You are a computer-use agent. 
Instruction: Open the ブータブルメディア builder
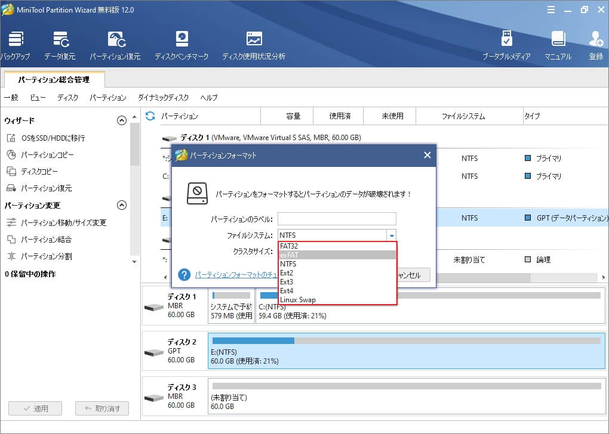coord(507,42)
